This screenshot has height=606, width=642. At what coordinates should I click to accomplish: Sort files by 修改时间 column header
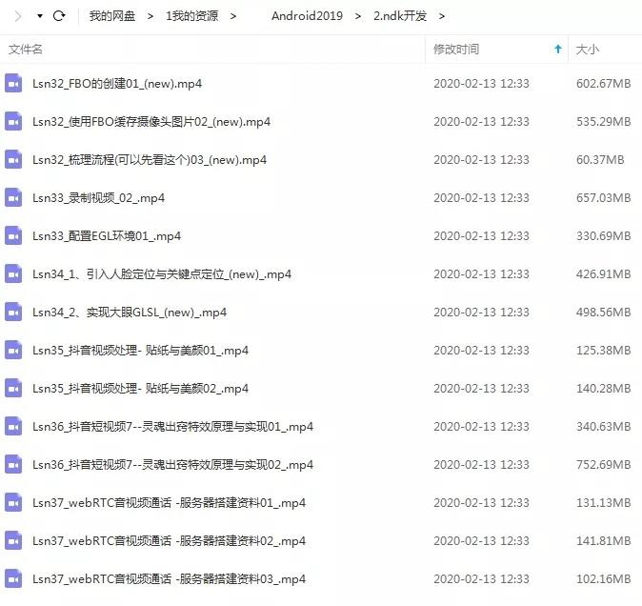(456, 50)
